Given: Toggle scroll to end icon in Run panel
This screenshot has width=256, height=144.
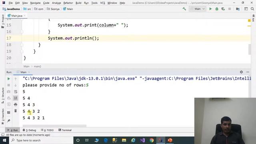Looking at the screenshot, I should (x=16, y=98).
